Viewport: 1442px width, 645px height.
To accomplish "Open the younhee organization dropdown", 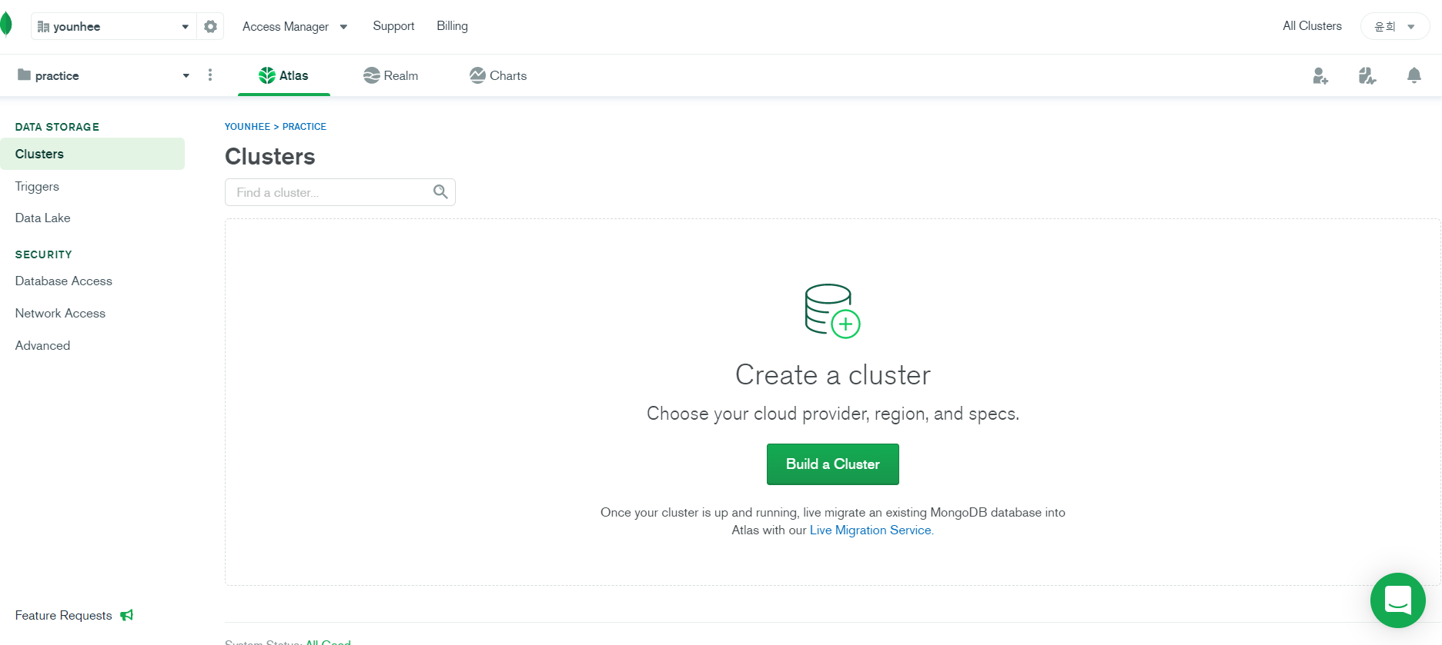I will pos(114,26).
